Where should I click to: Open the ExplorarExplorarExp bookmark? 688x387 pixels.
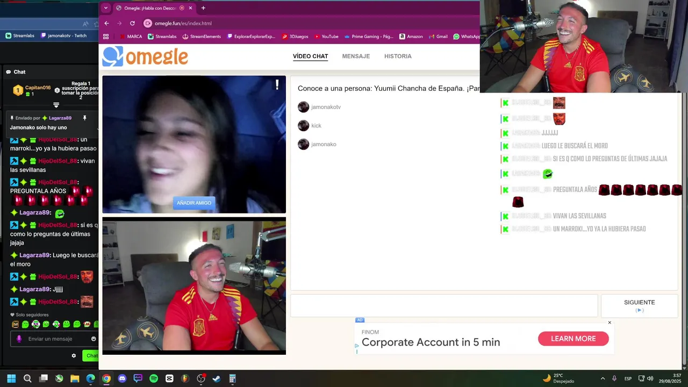click(x=251, y=37)
